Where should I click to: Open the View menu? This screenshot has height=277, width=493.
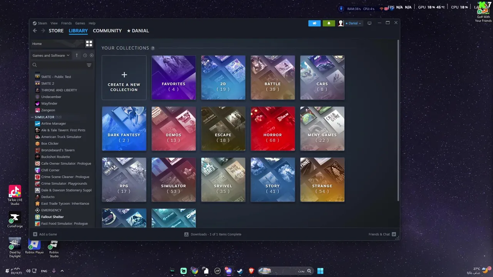(x=54, y=23)
